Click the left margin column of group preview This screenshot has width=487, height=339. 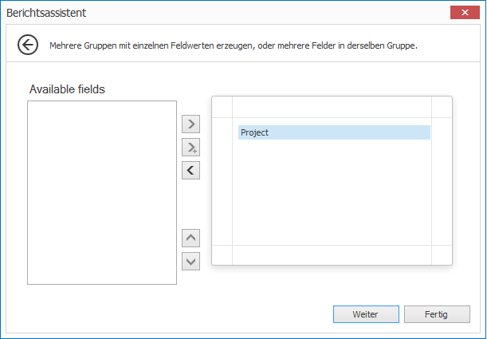pyautogui.click(x=222, y=182)
